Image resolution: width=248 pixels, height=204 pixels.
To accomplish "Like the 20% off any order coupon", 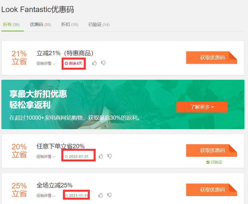I will [x=101, y=156].
